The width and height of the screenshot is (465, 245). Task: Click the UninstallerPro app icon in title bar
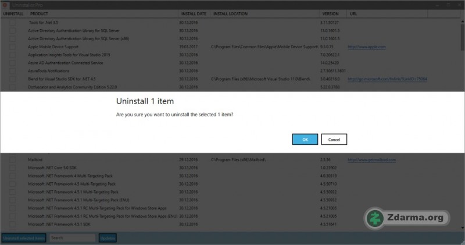[5, 5]
